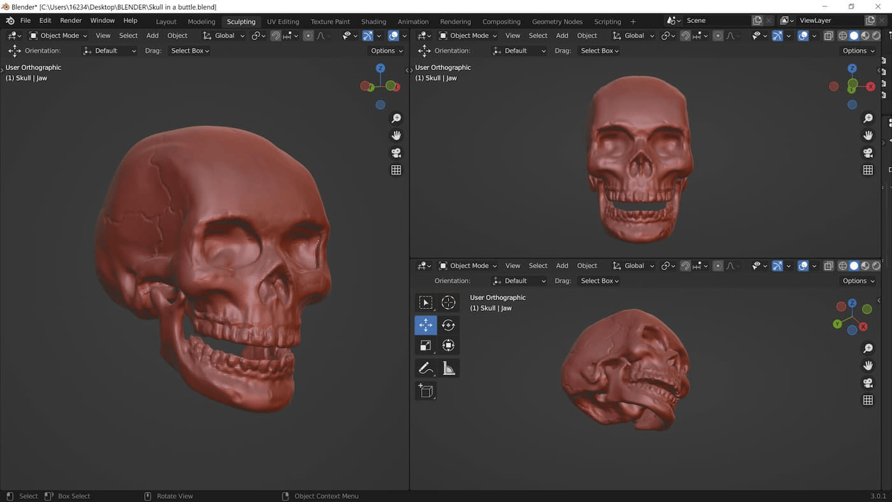The width and height of the screenshot is (892, 502).
Task: Switch to the UV Editing workspace tab
Action: pyautogui.click(x=283, y=21)
